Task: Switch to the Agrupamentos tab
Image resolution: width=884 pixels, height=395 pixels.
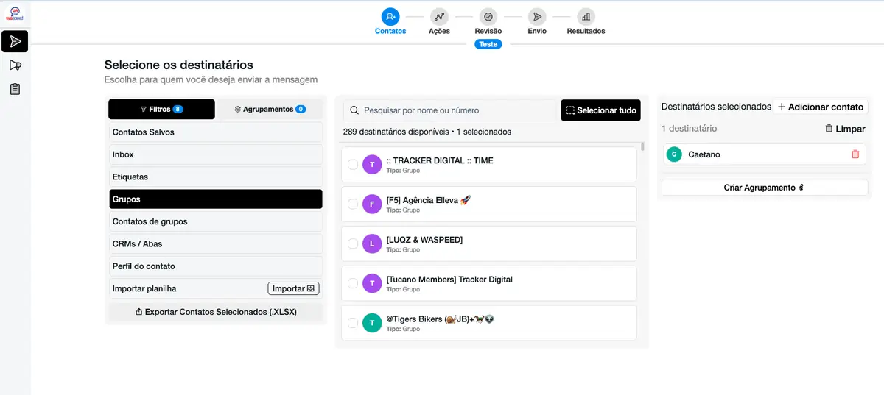Action: (x=270, y=109)
